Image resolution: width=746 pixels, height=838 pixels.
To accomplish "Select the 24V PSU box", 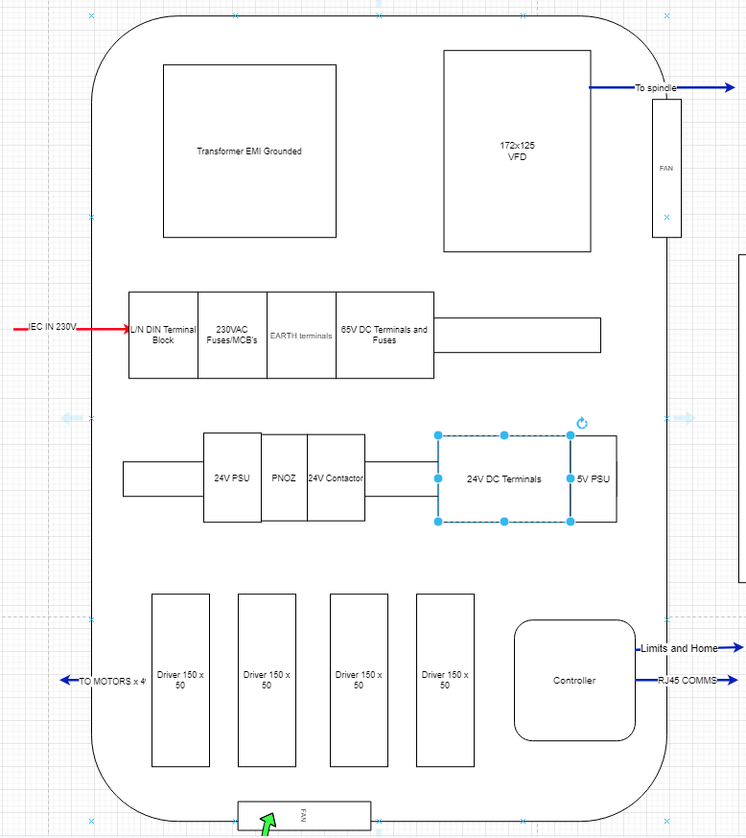I will [232, 477].
